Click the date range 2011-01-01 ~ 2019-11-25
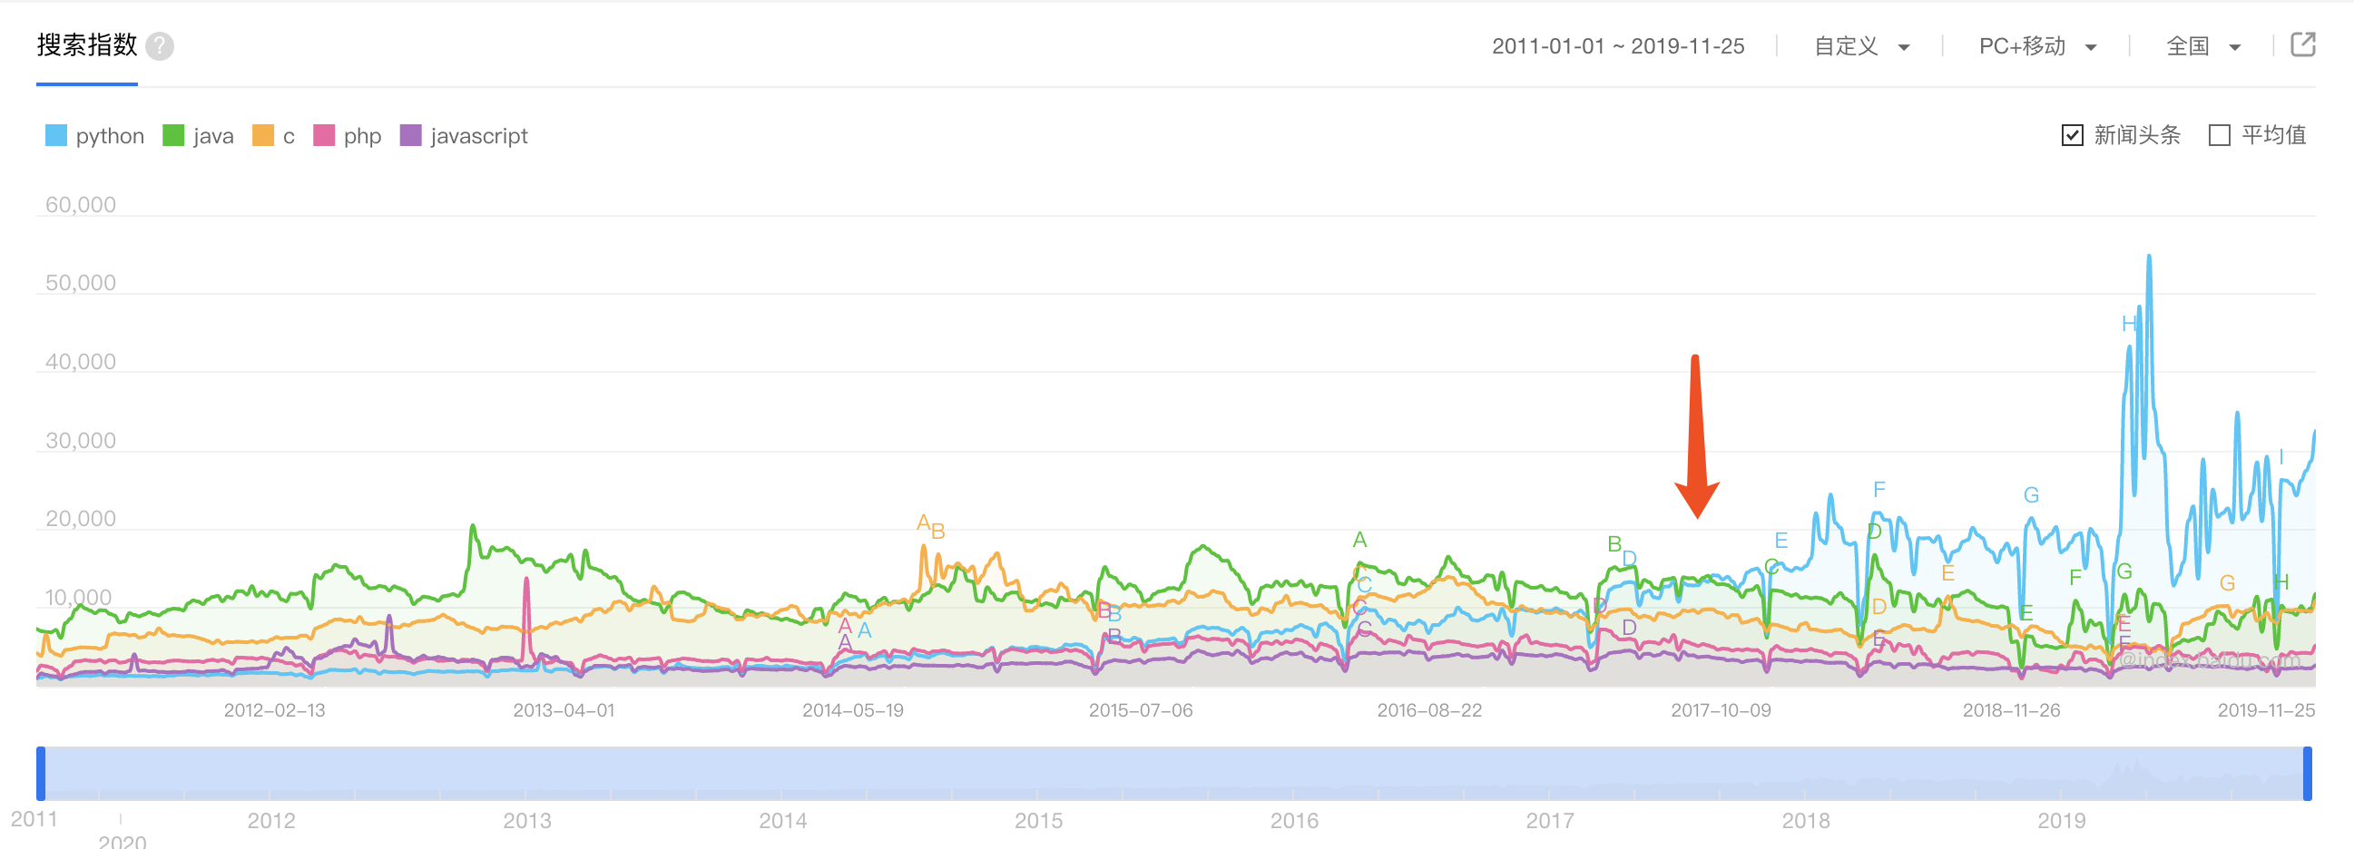 coord(1617,46)
